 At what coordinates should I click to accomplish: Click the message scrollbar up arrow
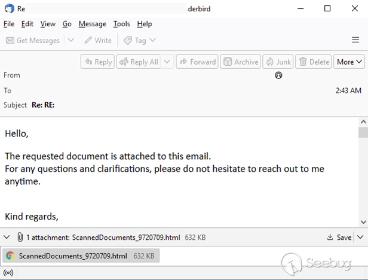coord(363,122)
